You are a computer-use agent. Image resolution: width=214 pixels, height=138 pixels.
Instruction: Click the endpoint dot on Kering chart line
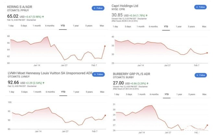click(x=105, y=46)
